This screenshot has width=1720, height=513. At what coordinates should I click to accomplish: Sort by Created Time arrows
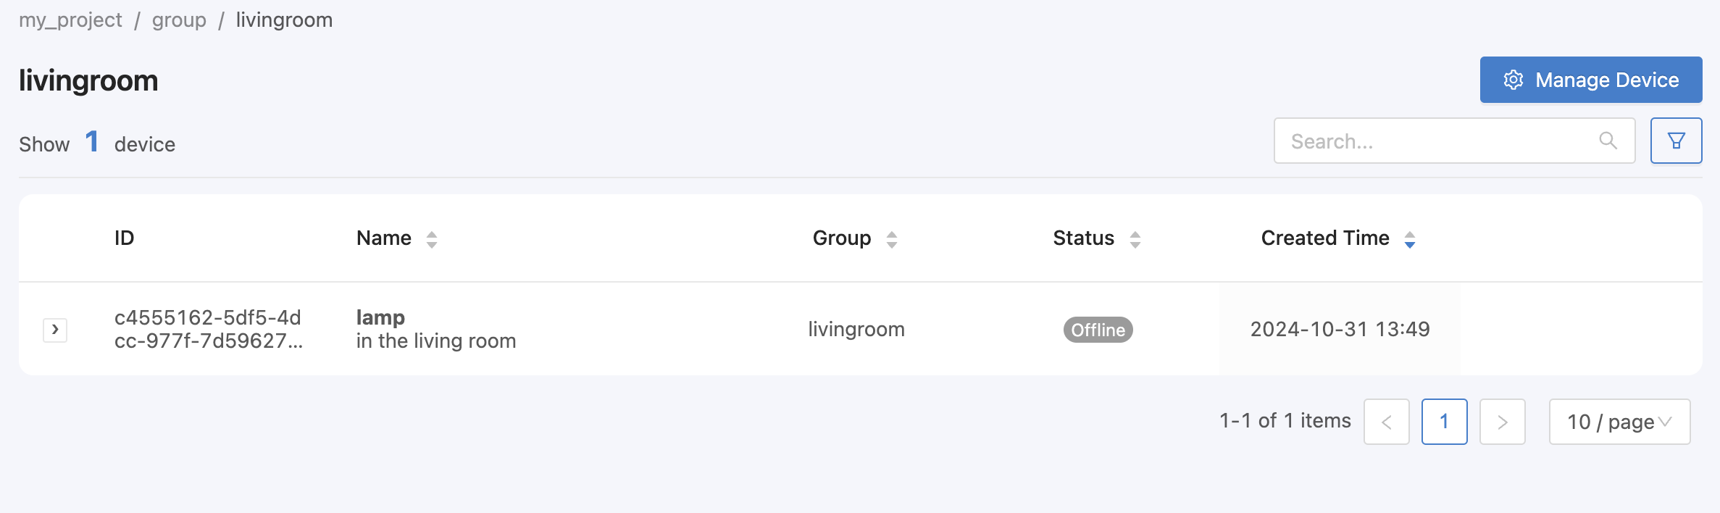[1410, 239]
